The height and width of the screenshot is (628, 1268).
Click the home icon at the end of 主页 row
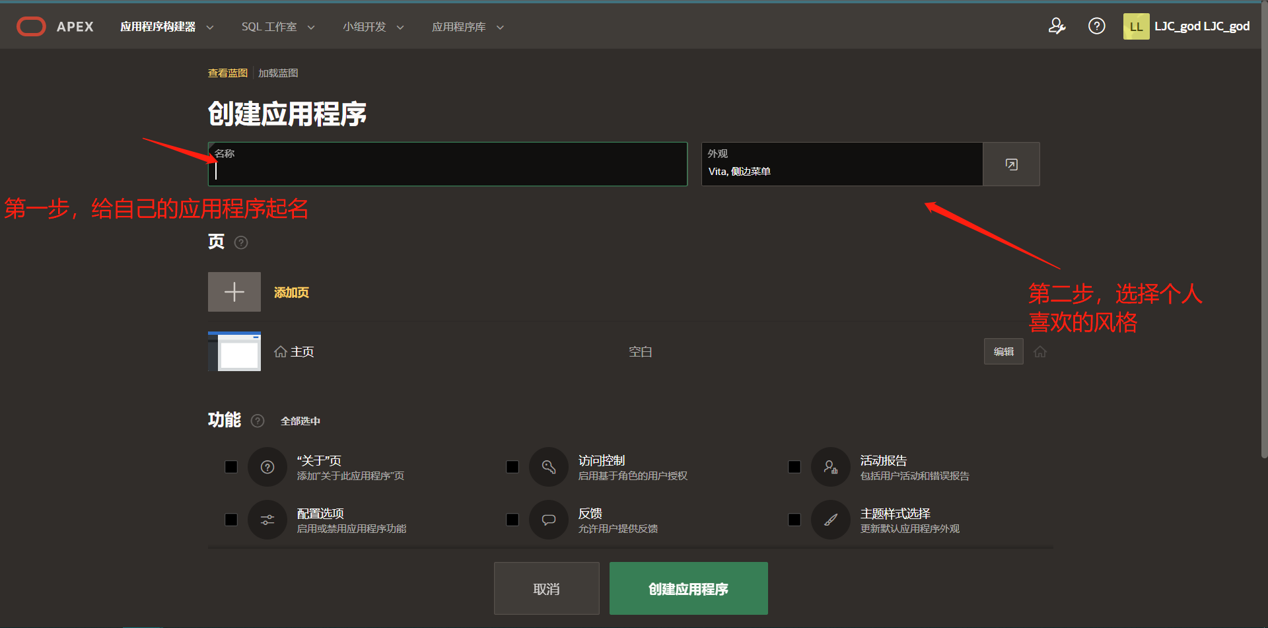click(1040, 351)
